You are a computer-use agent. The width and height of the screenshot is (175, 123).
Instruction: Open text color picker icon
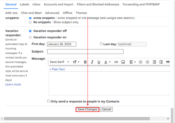point(106,62)
